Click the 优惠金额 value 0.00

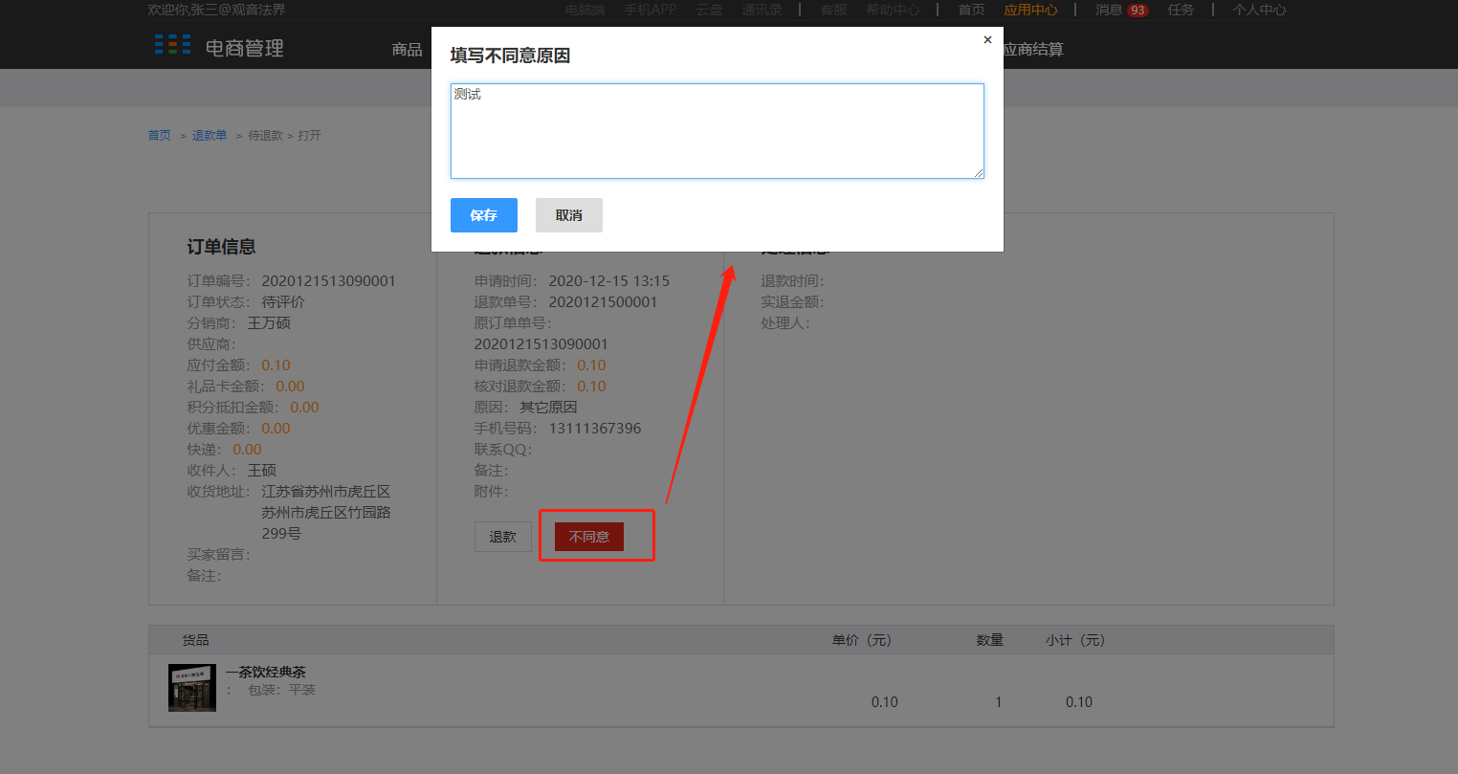[276, 429]
